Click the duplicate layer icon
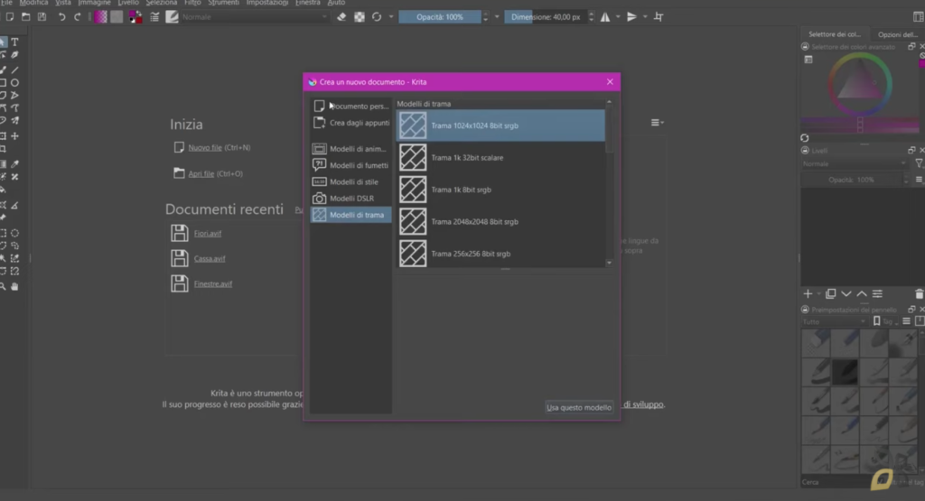 831,293
